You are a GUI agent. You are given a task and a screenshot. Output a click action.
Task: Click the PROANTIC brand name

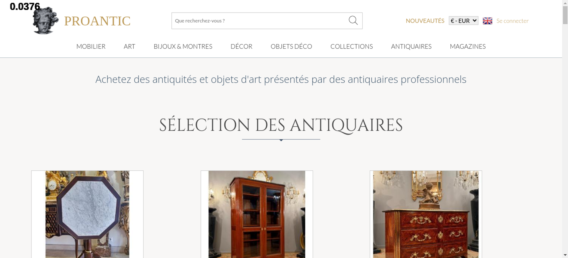(x=97, y=21)
